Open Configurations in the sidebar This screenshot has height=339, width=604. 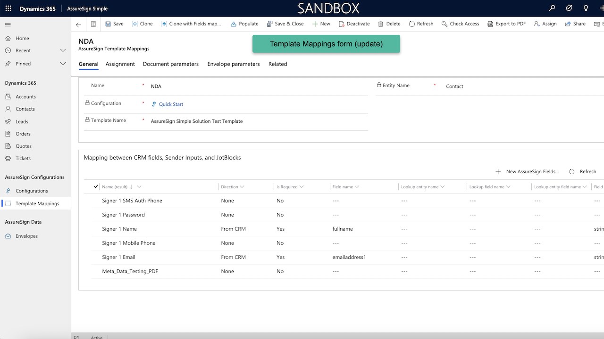click(32, 191)
